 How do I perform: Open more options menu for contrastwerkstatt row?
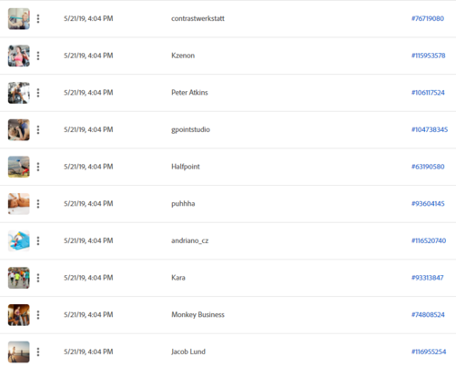coord(38,19)
